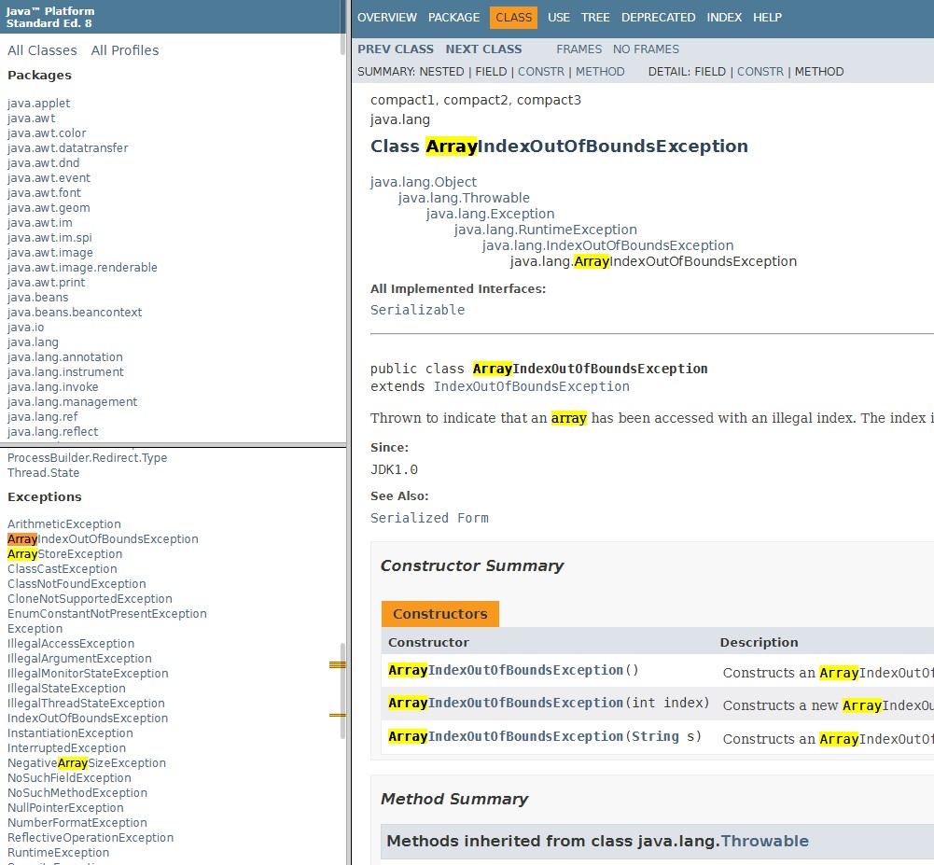
Task: Click All Profiles link
Action: 124,50
